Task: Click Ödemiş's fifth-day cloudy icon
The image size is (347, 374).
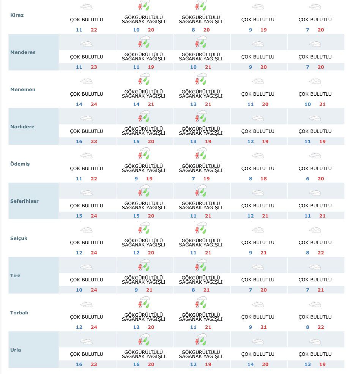Action: click(x=315, y=156)
